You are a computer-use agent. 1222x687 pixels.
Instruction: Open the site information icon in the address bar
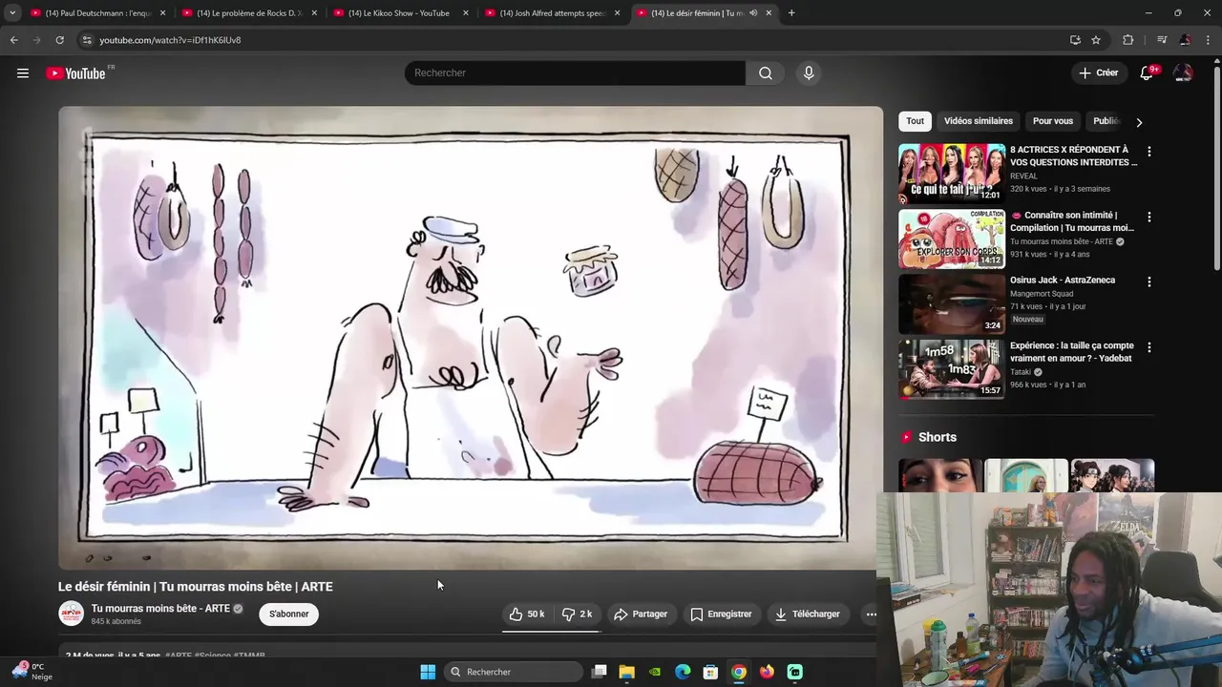86,40
